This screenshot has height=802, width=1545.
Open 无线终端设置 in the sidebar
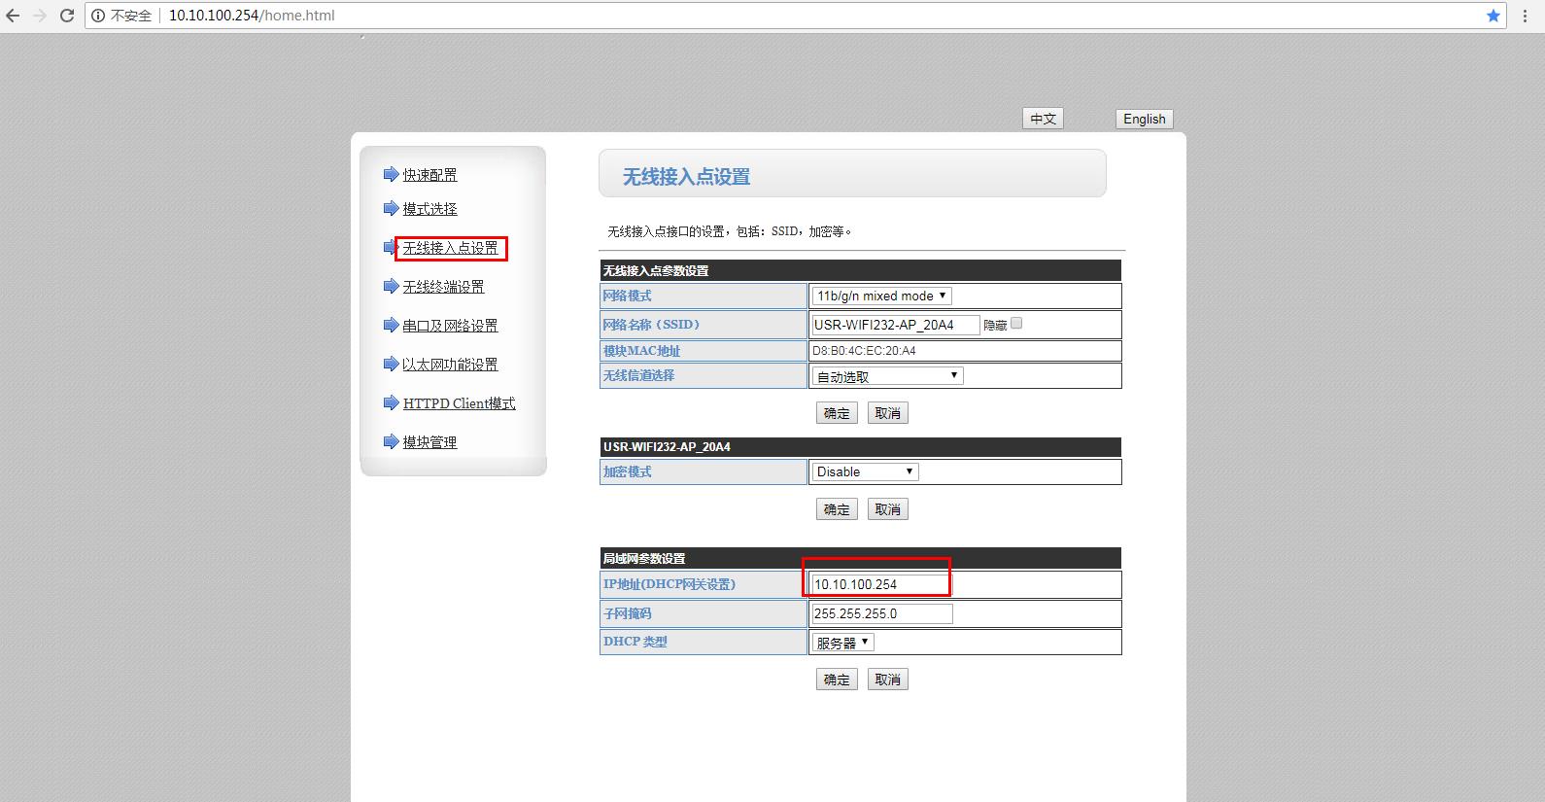pos(443,287)
